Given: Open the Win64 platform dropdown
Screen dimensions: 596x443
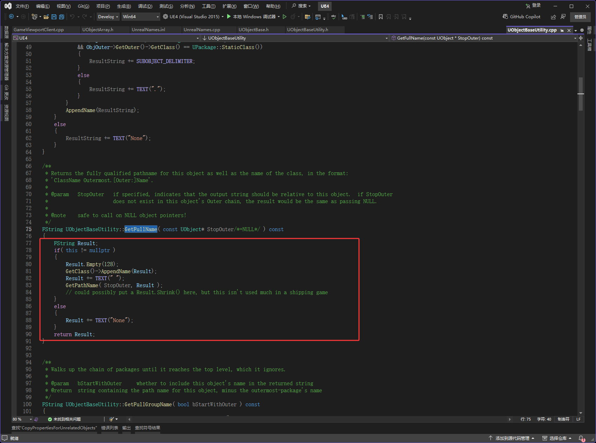Looking at the screenshot, I should coord(141,16).
